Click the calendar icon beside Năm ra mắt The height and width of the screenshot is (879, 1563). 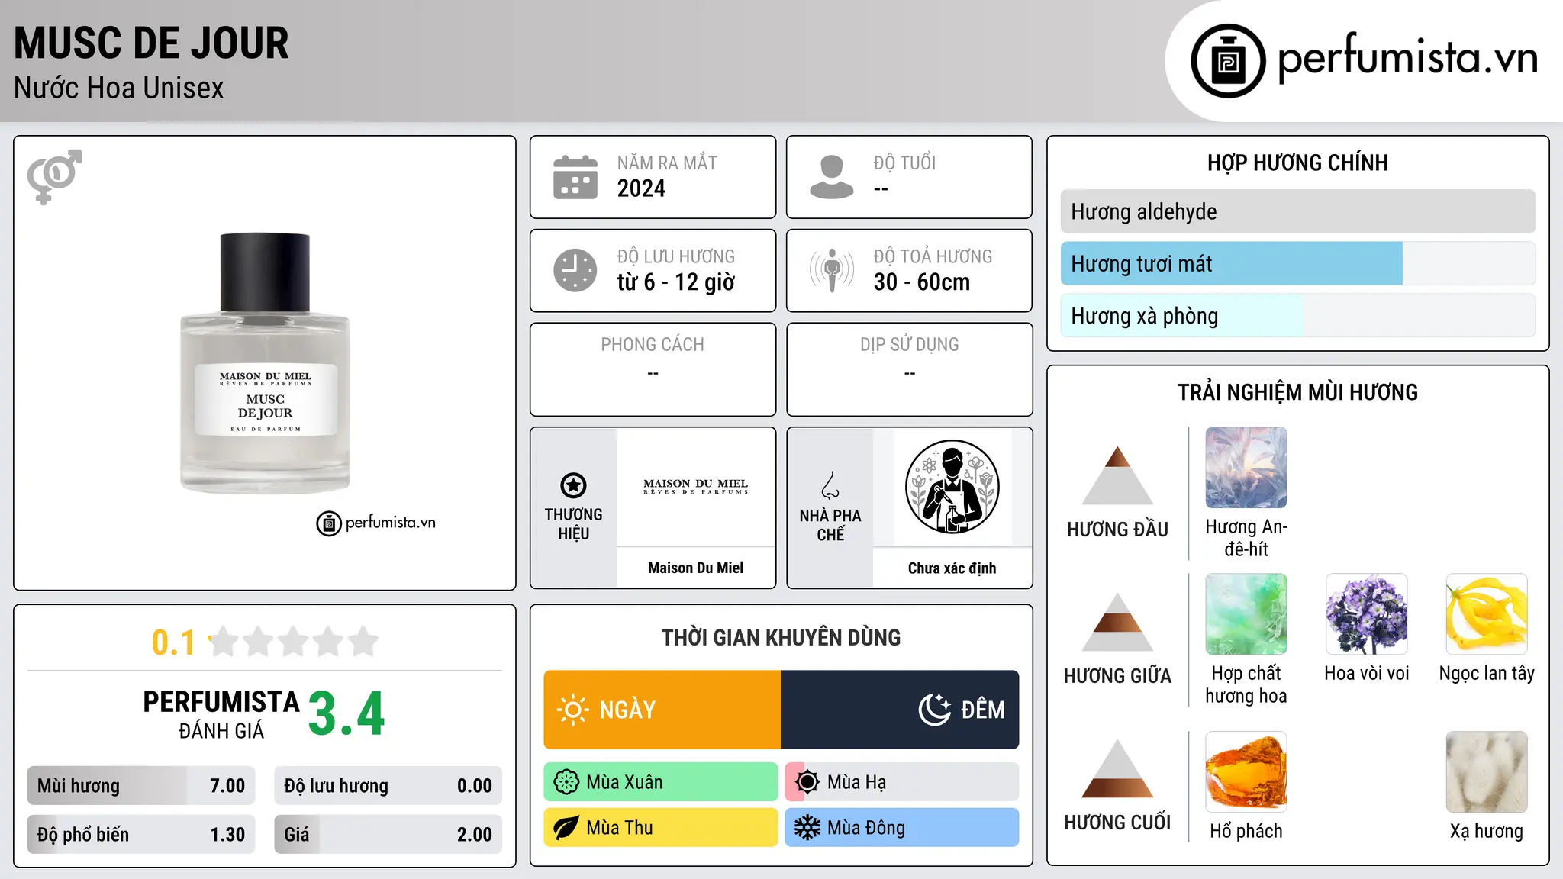coord(575,177)
